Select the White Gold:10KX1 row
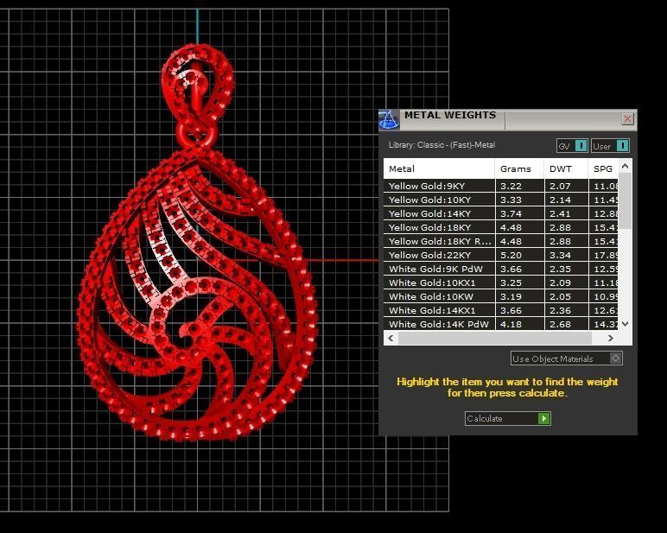Viewport: 667px width, 533px height. (501, 282)
